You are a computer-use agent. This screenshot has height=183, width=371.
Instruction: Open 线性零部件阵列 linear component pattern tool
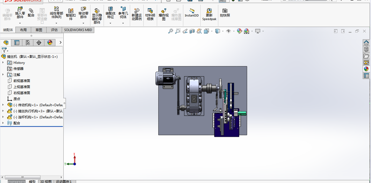[x=56, y=13]
